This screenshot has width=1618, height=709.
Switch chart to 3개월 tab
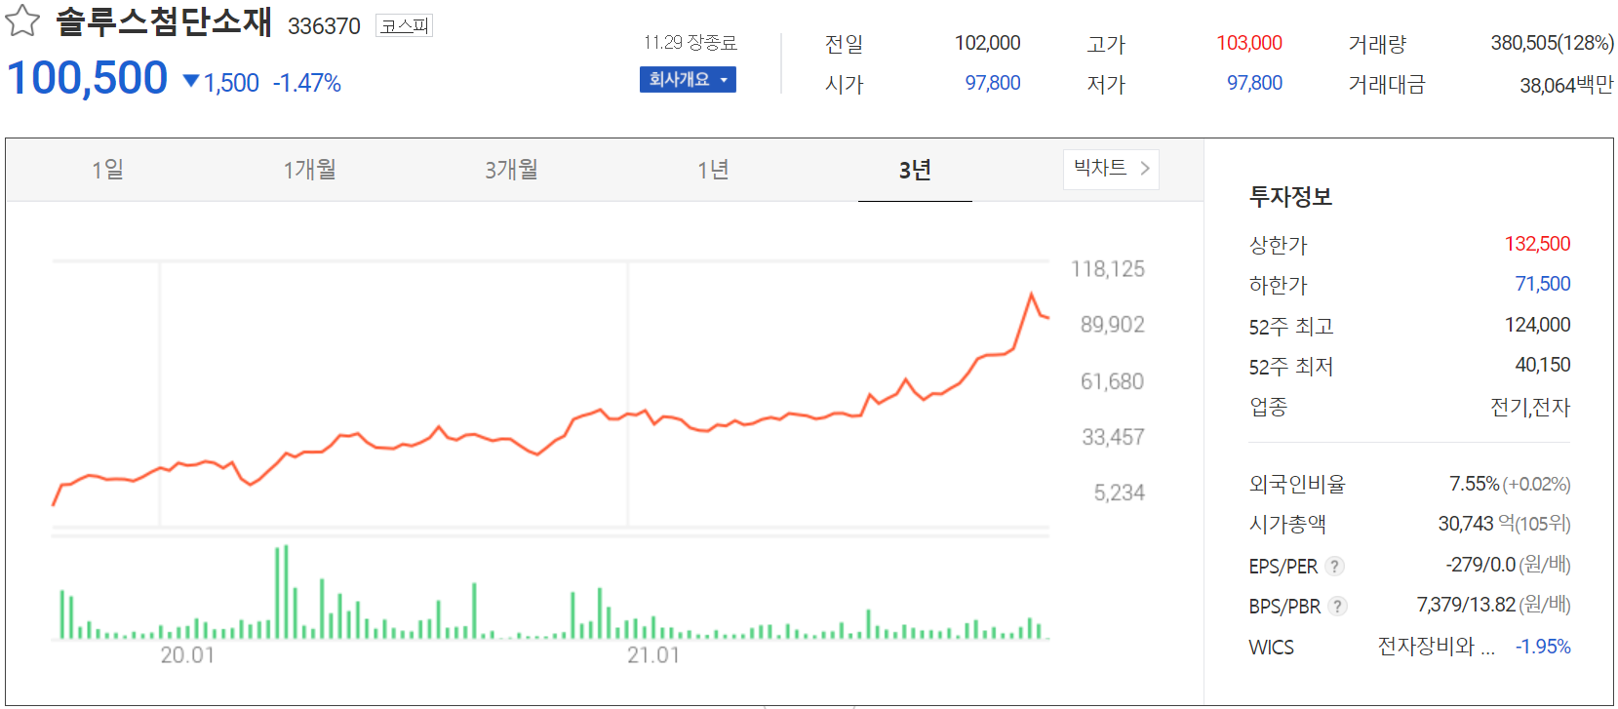(512, 170)
